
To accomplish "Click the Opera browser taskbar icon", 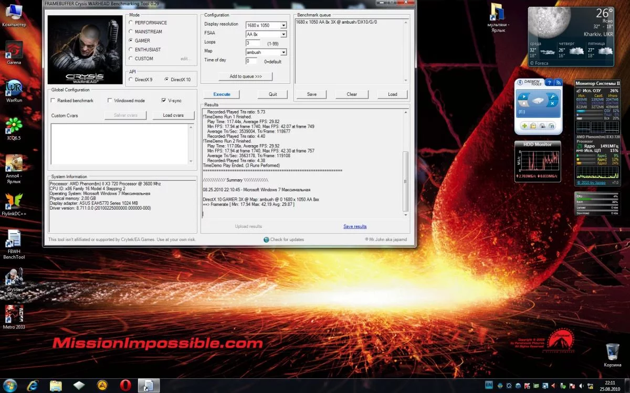I will coord(125,386).
